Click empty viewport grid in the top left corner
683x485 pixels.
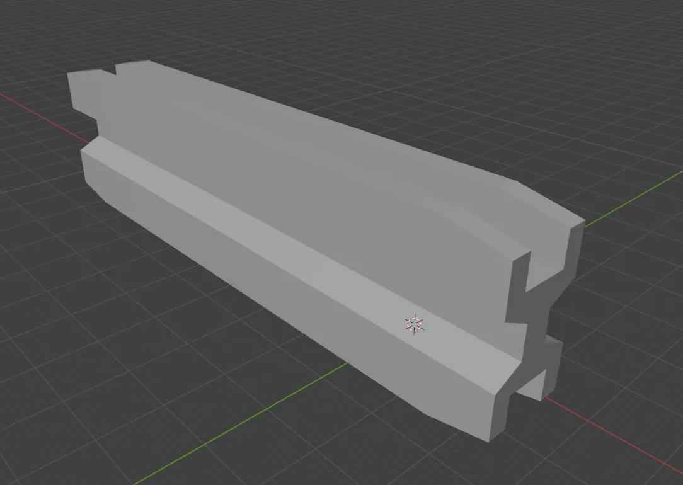coord(32,25)
